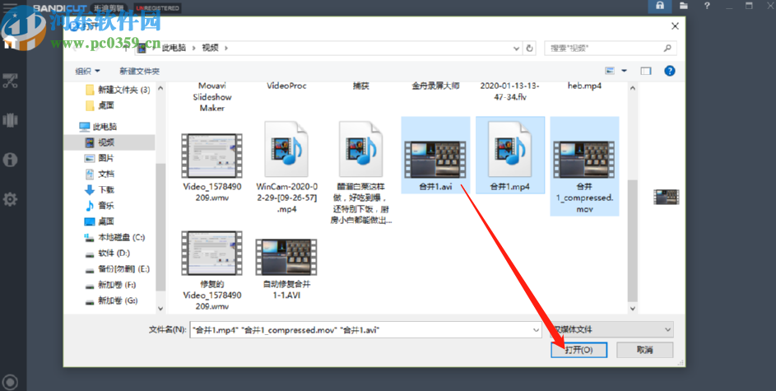Select 新加卷 (G:) drive
Image resolution: width=776 pixels, height=391 pixels.
[x=111, y=301]
